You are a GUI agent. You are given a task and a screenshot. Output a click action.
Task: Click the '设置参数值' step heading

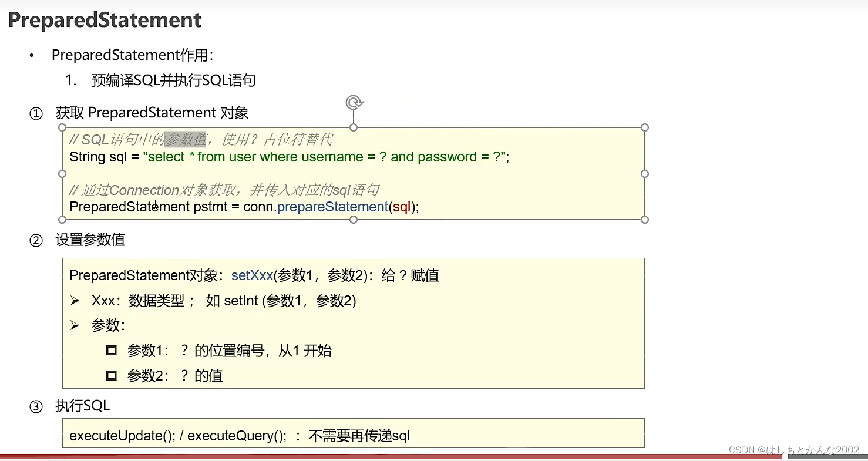tap(90, 240)
